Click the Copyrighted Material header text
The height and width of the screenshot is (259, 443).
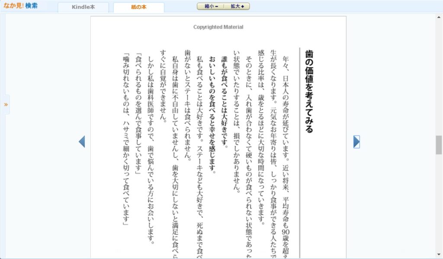[x=218, y=27]
